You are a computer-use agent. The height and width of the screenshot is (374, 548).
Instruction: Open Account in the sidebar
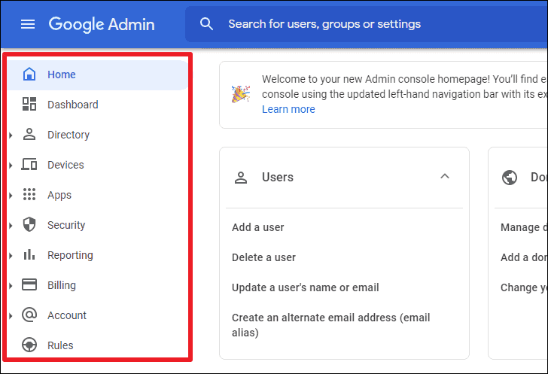pos(97,315)
